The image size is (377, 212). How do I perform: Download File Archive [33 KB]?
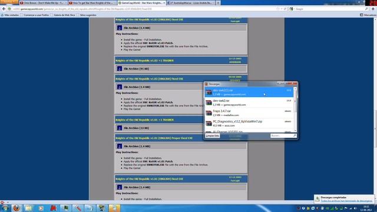(136, 128)
